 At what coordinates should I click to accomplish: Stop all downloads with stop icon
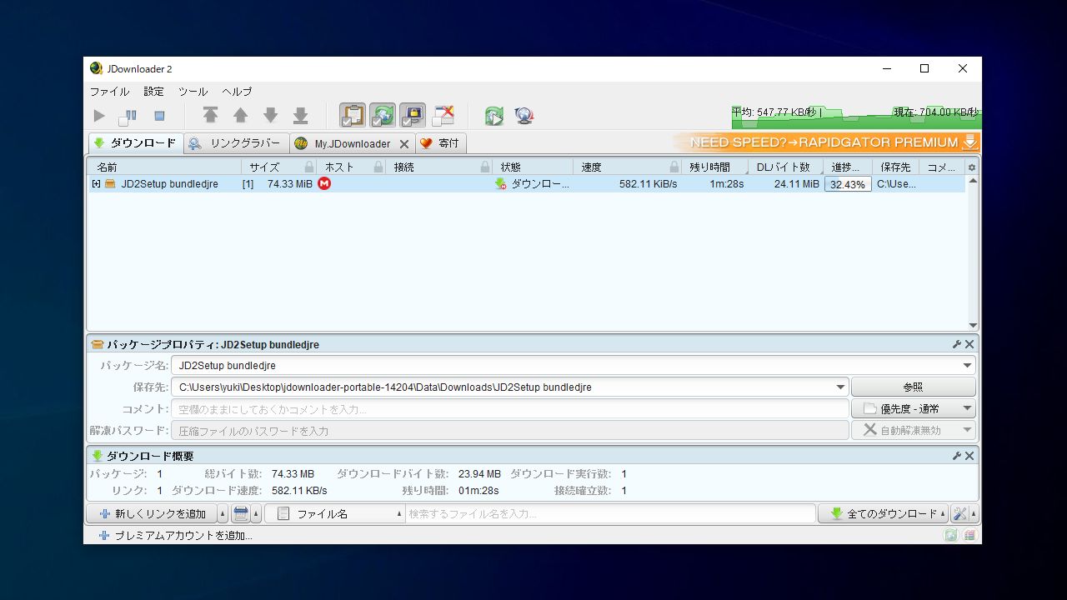click(159, 116)
